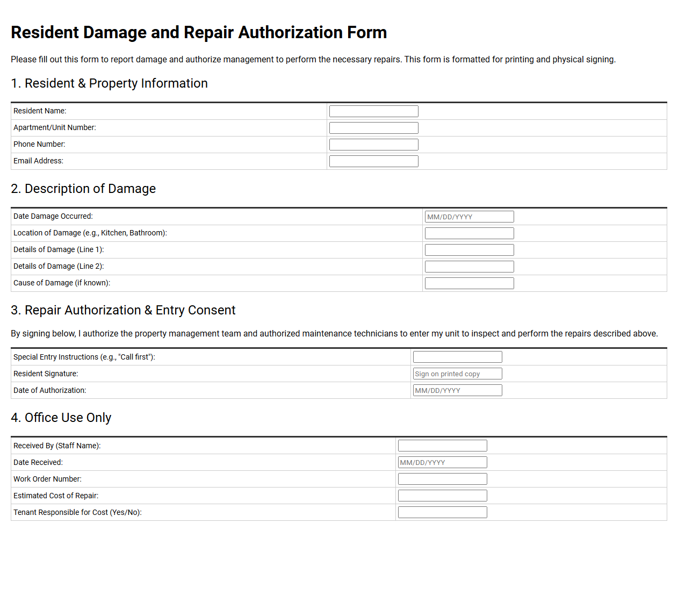678x602 pixels.
Task: Click 'Details of Damage (Line 2):' label
Action: (x=59, y=266)
